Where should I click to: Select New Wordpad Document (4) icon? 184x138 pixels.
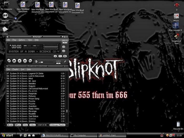[x=65, y=7]
